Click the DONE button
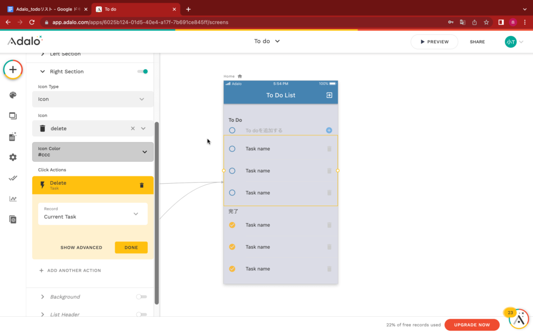The height and width of the screenshot is (333, 533). 131,248
